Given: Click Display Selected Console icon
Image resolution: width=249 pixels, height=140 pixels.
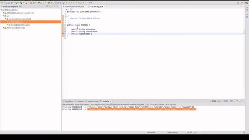Looking at the screenshot, I should (x=232, y=101).
